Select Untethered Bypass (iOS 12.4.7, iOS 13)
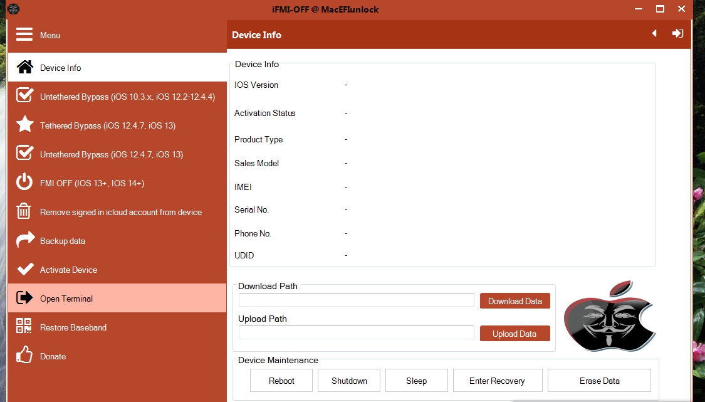 pyautogui.click(x=117, y=154)
